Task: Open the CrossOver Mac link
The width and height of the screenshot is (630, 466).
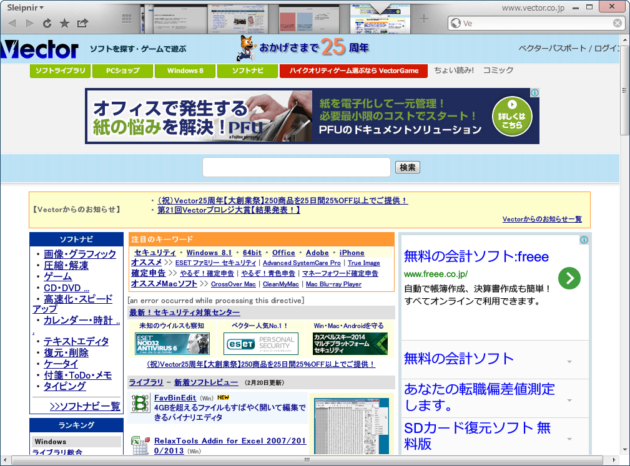Action: point(233,284)
